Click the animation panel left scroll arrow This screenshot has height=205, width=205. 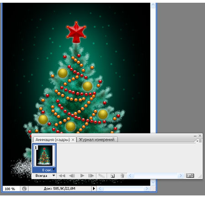click(130, 176)
